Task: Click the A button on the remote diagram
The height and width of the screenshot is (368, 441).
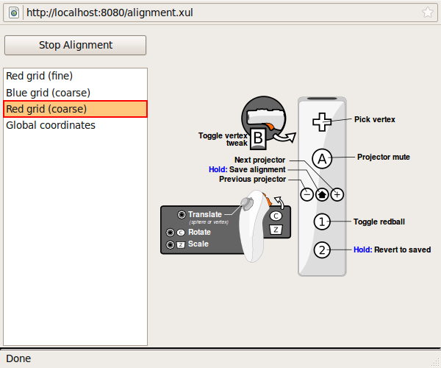Action: [322, 159]
